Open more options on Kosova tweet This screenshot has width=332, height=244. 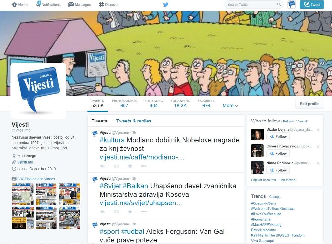(x=144, y=212)
